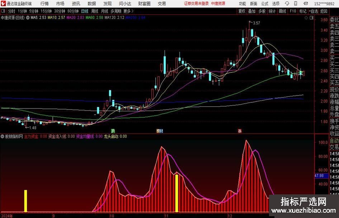Click the 多股 multi-stock button

(x=262, y=11)
